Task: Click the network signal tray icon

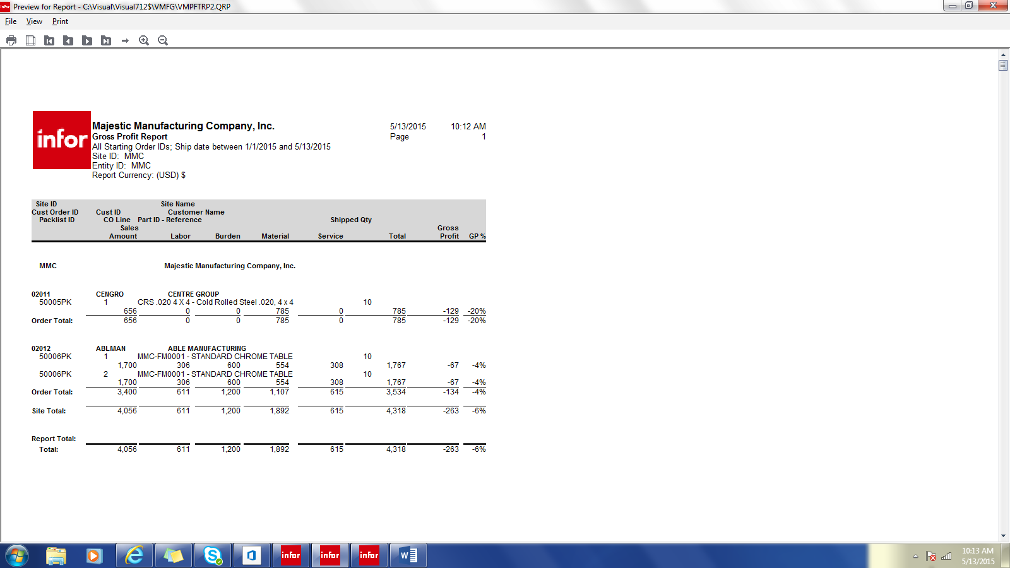Action: tap(946, 556)
